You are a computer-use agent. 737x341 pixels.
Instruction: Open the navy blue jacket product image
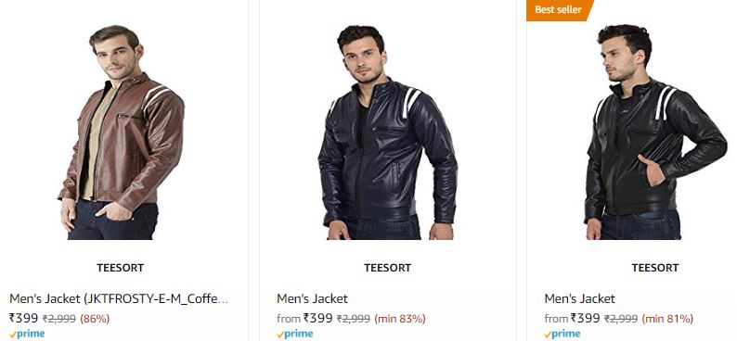[388, 133]
